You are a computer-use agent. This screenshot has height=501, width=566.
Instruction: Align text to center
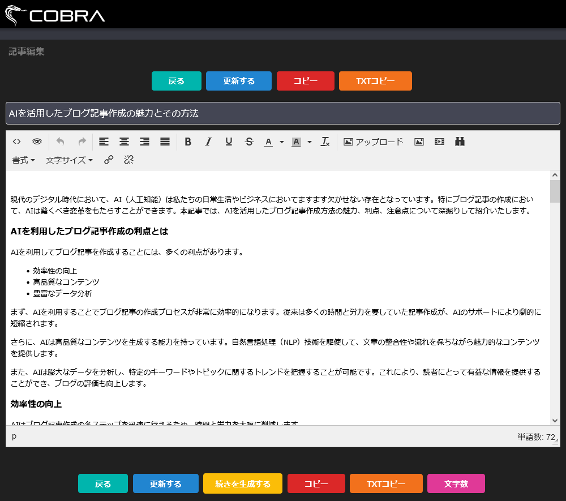[x=124, y=142]
